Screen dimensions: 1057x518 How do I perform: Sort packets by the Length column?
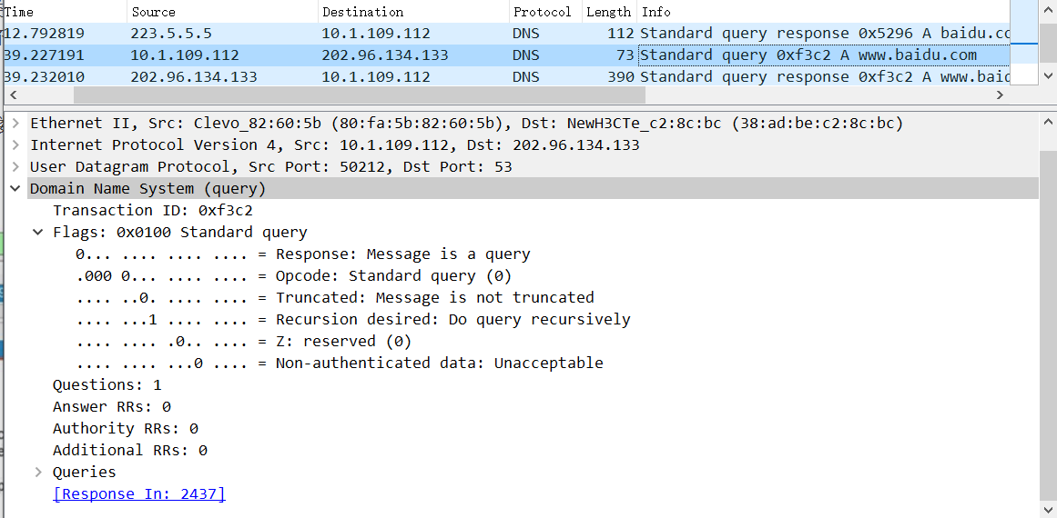[609, 12]
